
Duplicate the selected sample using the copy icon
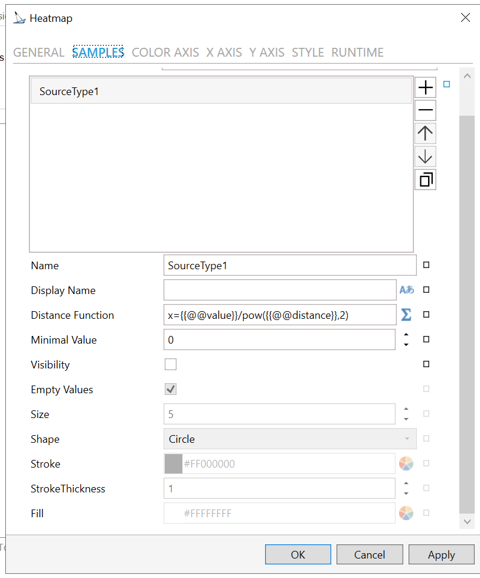[425, 179]
